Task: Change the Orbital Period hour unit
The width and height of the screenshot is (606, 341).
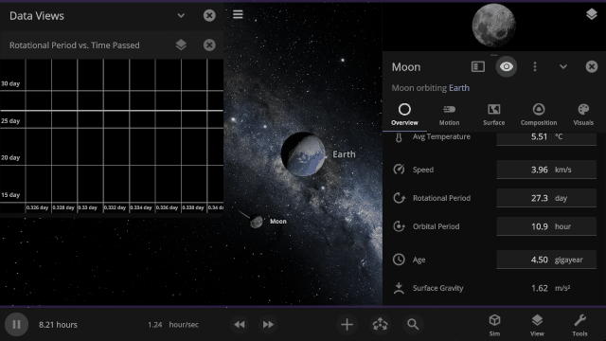Action: tap(562, 226)
